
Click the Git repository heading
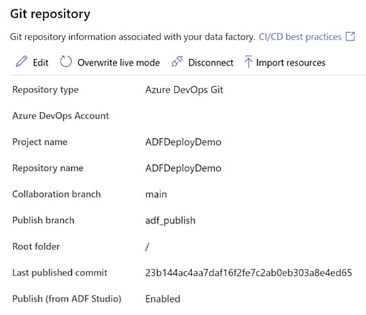coord(50,14)
